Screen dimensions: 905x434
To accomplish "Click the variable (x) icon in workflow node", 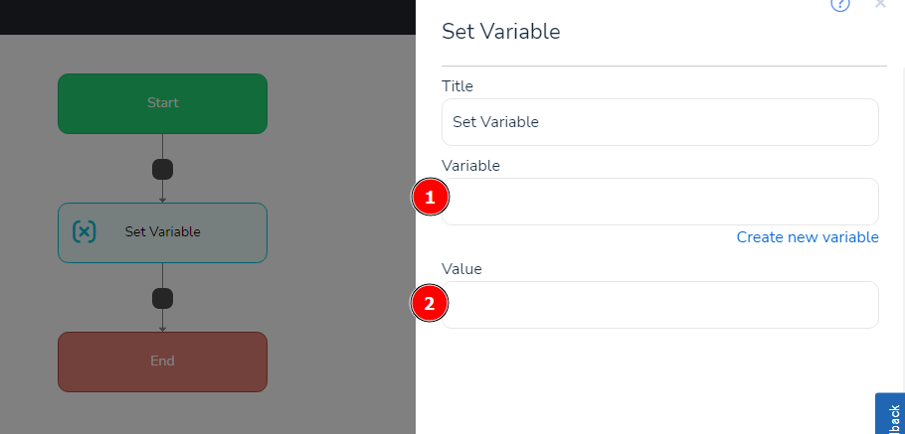I will point(85,231).
